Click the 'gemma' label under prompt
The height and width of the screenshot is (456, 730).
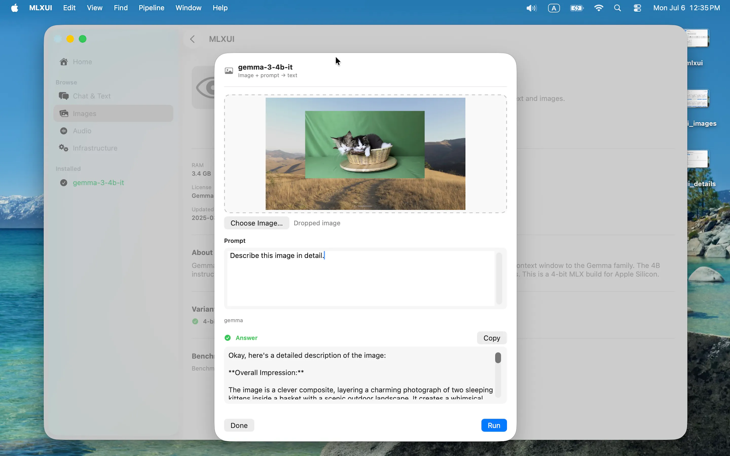click(233, 320)
